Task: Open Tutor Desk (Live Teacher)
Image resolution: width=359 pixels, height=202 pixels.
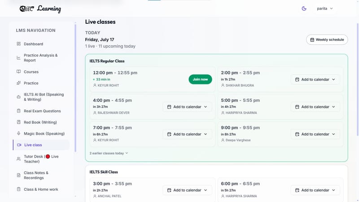Action: (x=41, y=159)
